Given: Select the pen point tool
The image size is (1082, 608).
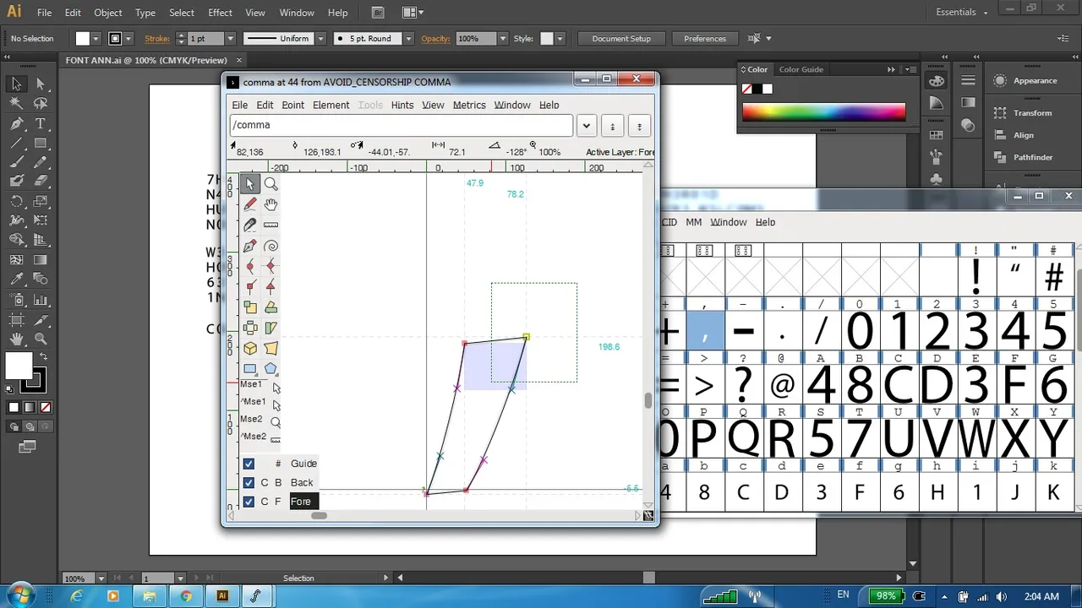Looking at the screenshot, I should pyautogui.click(x=250, y=246).
